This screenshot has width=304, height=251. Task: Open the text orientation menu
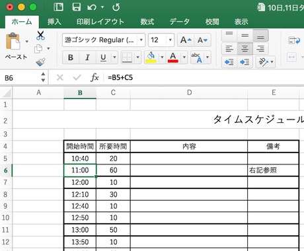tap(266, 62)
